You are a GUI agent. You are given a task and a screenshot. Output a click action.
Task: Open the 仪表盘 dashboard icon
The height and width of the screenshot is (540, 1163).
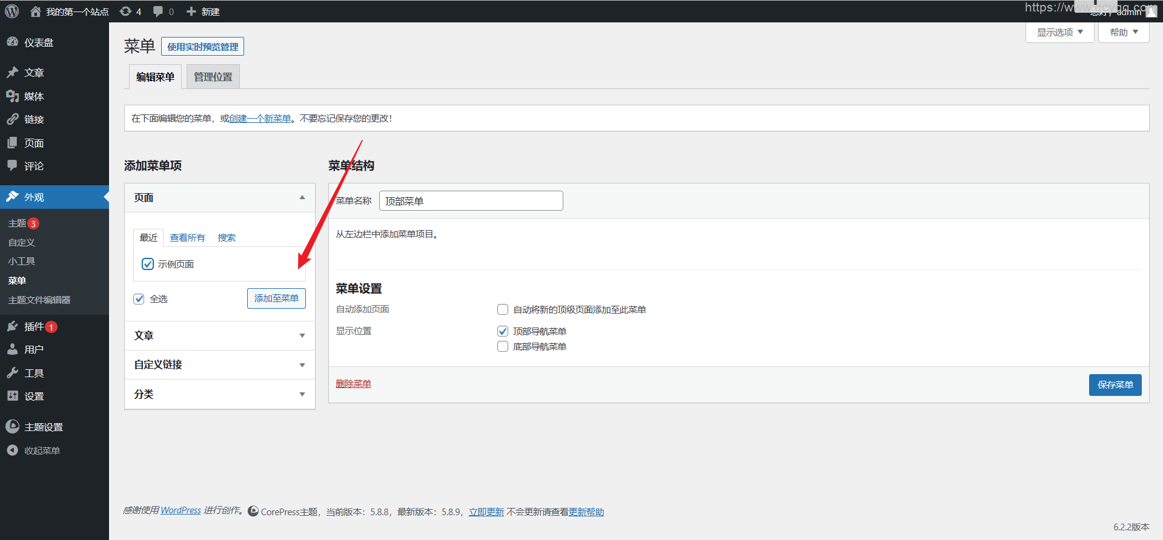tap(13, 42)
